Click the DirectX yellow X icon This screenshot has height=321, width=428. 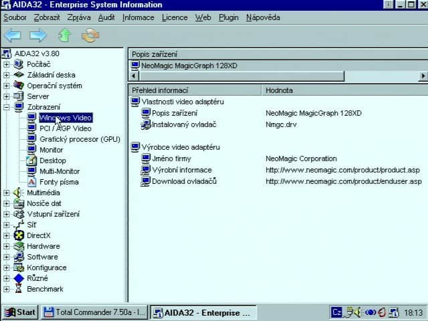(19, 235)
